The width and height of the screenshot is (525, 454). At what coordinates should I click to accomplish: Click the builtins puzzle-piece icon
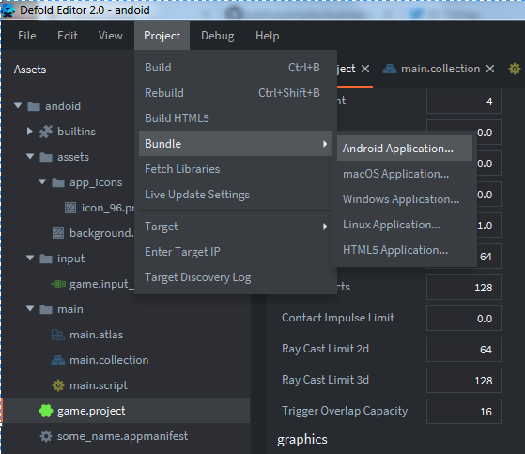(x=46, y=132)
